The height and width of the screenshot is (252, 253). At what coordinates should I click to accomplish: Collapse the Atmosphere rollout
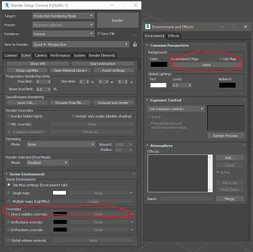tap(147, 145)
